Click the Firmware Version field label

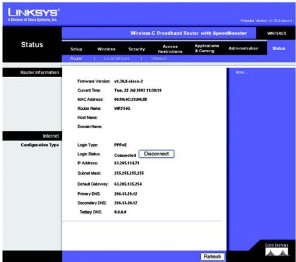tap(94, 81)
